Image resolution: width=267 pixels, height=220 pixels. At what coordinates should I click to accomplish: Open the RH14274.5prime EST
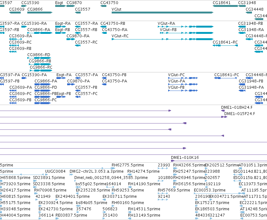point(129,175)
